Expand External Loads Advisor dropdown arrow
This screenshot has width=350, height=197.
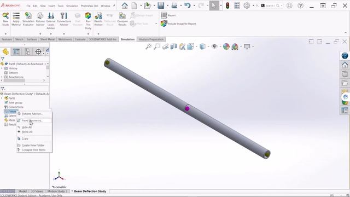(x=51, y=34)
